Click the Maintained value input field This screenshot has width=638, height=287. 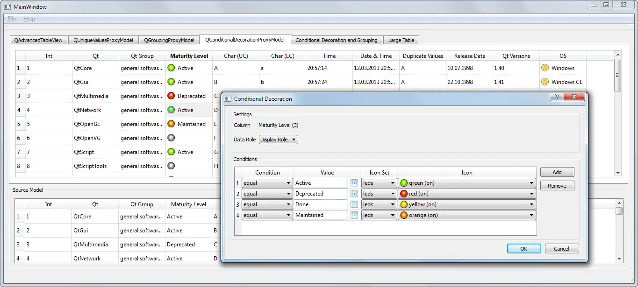pyautogui.click(x=321, y=215)
